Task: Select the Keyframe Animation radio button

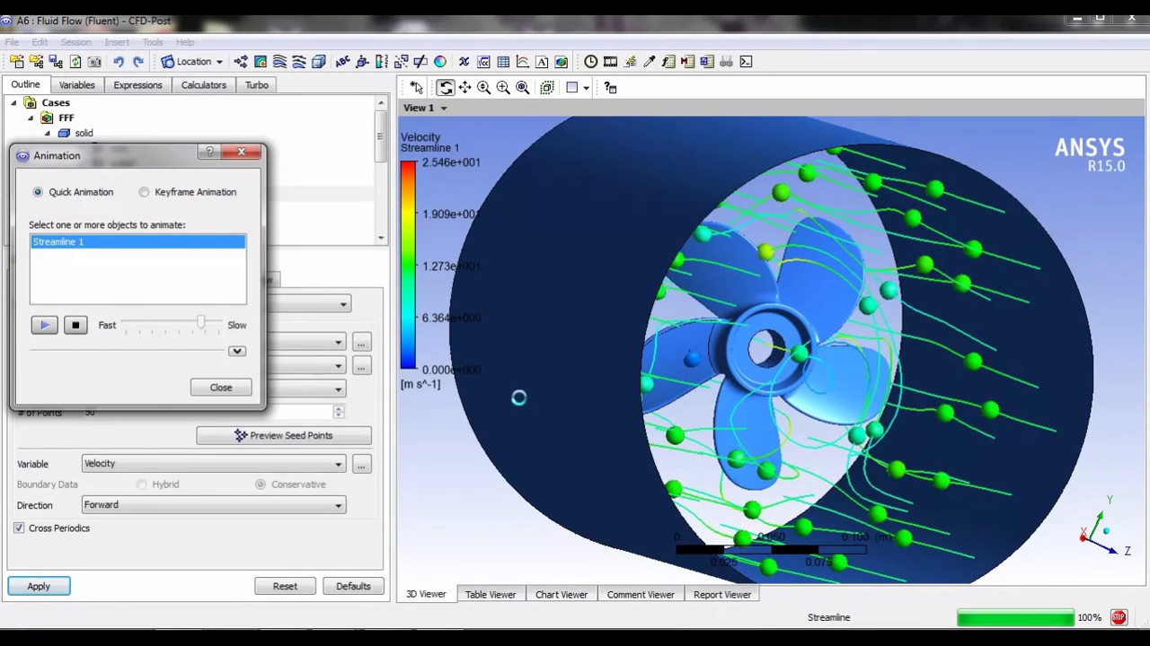Action: coord(144,192)
